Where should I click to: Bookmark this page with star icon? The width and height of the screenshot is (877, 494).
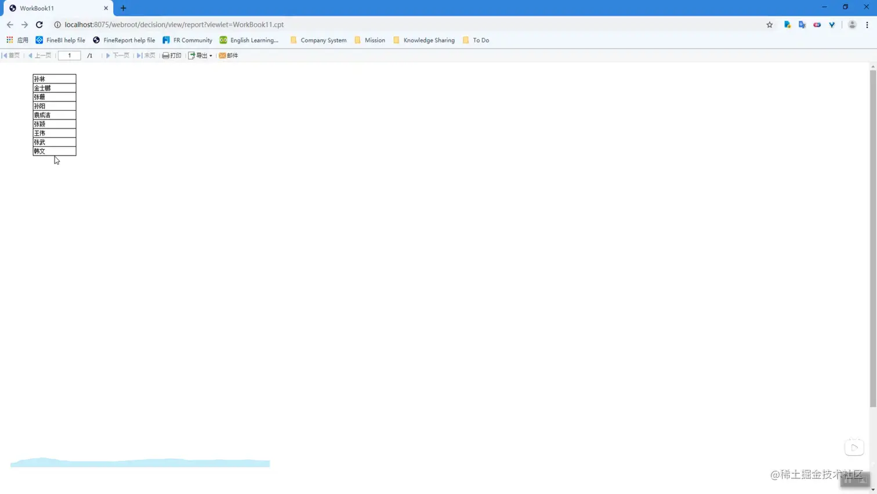[x=770, y=24]
